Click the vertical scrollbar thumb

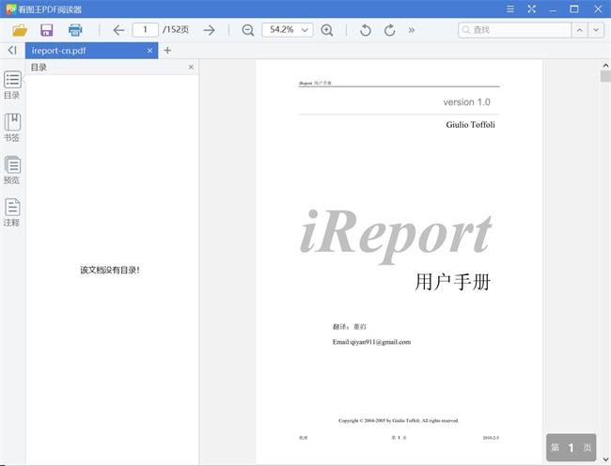click(605, 76)
